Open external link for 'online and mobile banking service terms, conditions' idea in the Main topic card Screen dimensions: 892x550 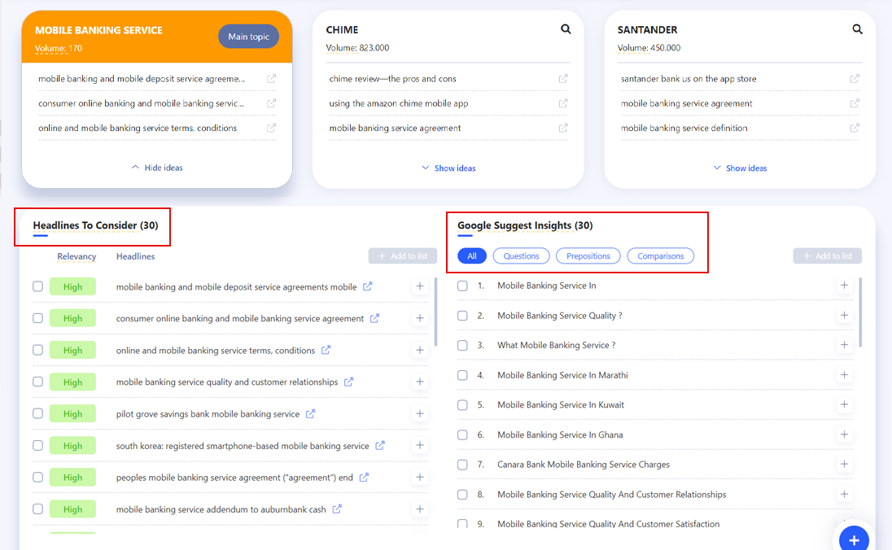click(x=271, y=128)
